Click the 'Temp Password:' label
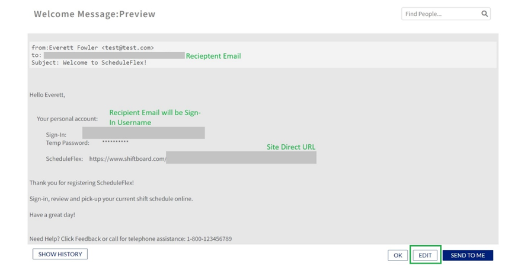 click(68, 142)
